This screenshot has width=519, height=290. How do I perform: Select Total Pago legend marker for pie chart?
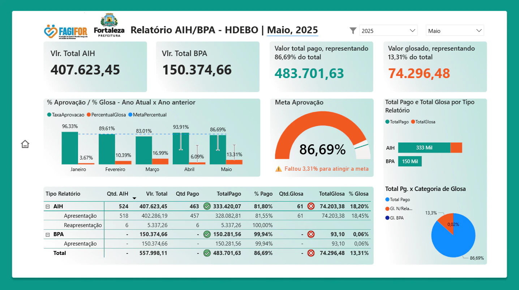click(387, 200)
